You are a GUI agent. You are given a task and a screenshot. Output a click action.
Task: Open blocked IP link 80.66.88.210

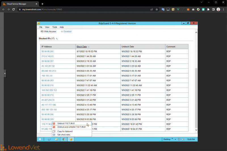[x=47, y=85]
